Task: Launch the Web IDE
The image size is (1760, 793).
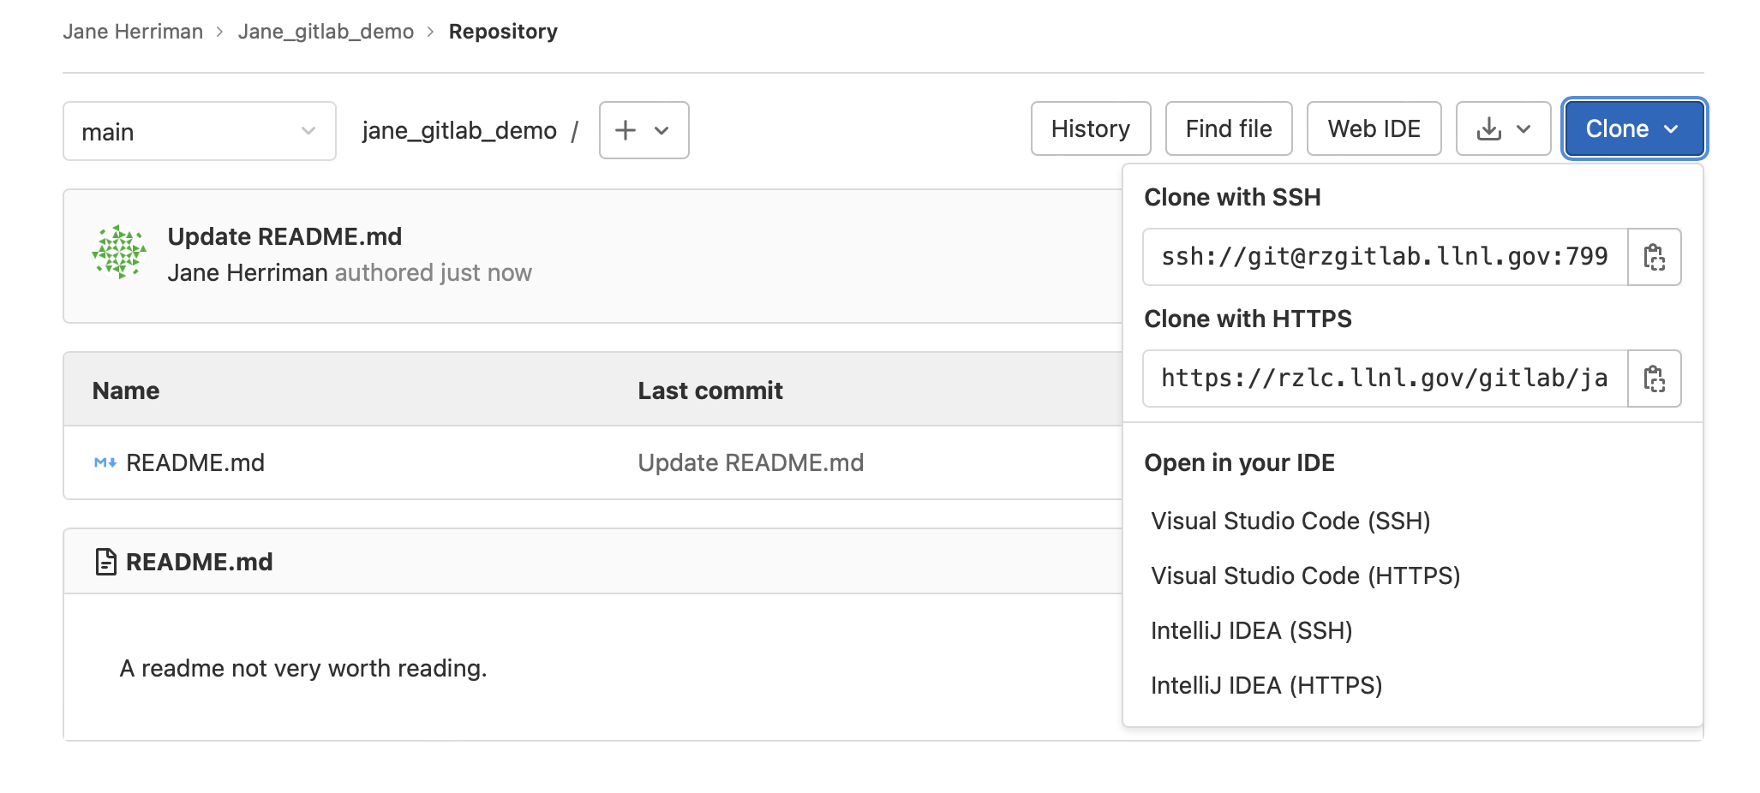Action: [x=1374, y=128]
